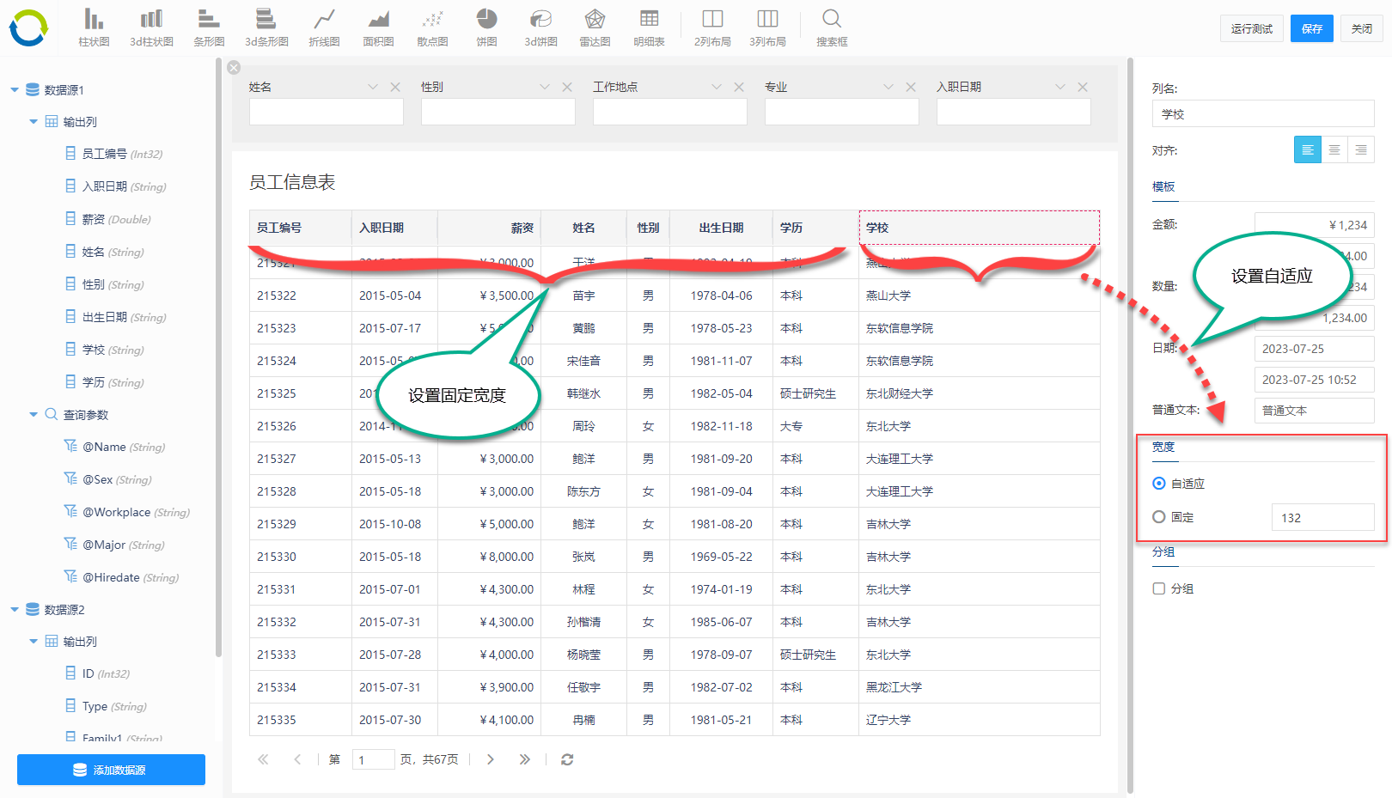This screenshot has height=798, width=1392.
Task: Select the @Workplace query parameter
Action: coord(126,512)
